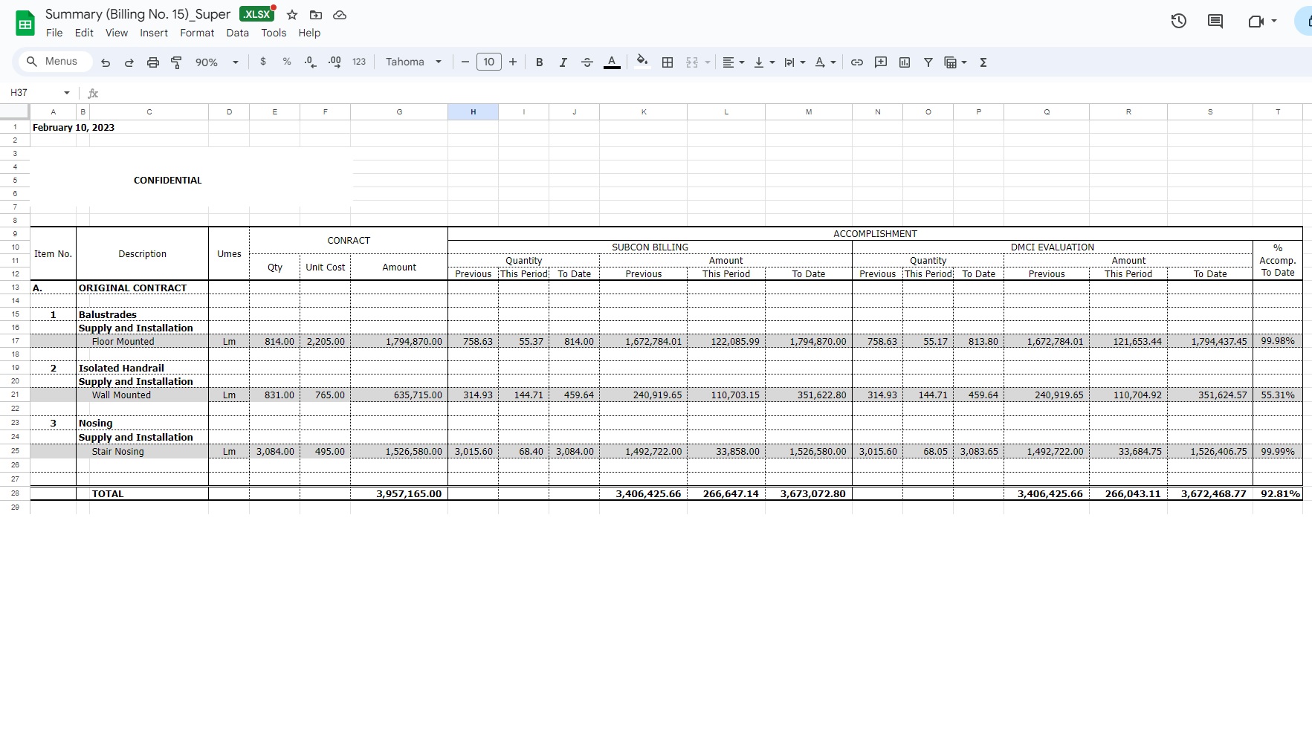Open table views dropdown in toolbar
The image size is (1312, 749).
955,62
